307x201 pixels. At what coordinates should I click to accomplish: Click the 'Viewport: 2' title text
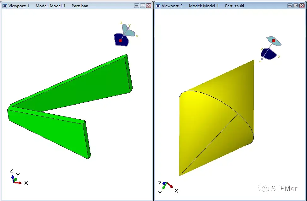point(172,6)
